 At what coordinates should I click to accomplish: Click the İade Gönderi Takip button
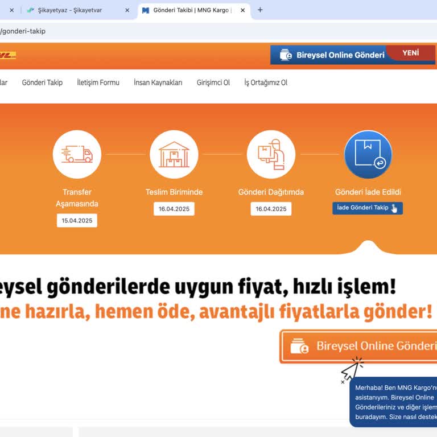click(368, 208)
